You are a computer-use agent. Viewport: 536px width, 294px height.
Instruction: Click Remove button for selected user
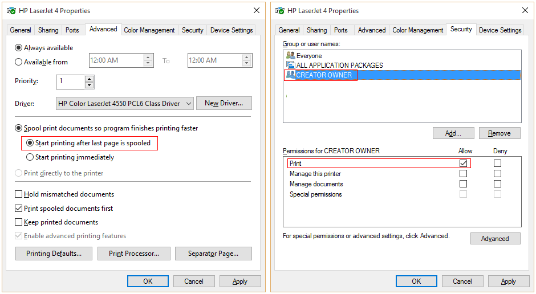click(500, 133)
